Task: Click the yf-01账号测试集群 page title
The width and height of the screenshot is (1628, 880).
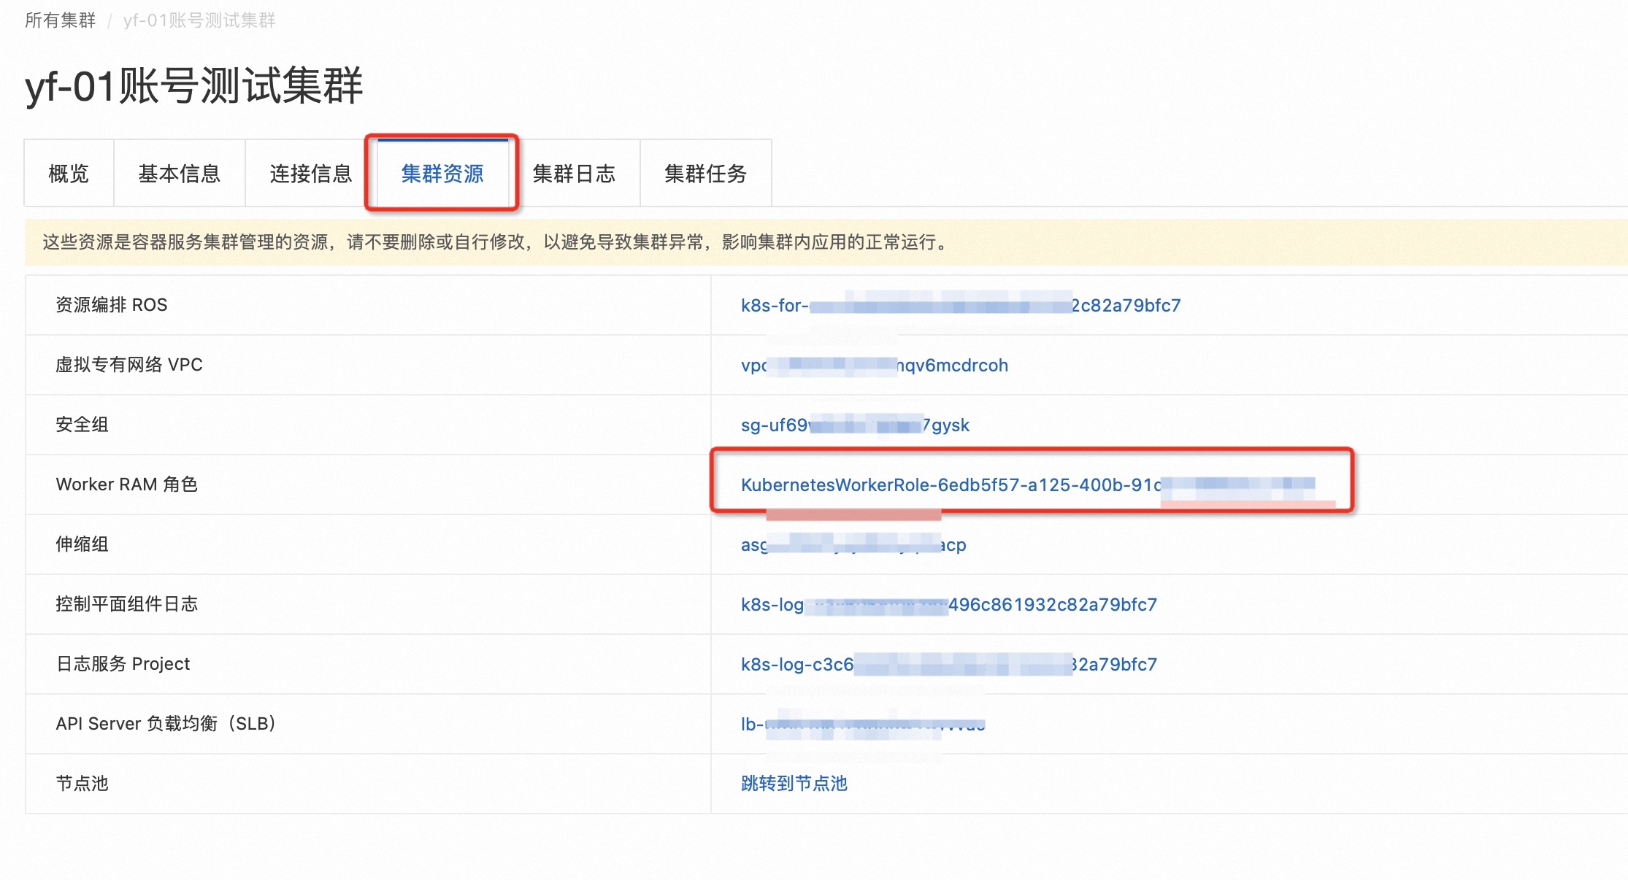Action: click(x=193, y=86)
